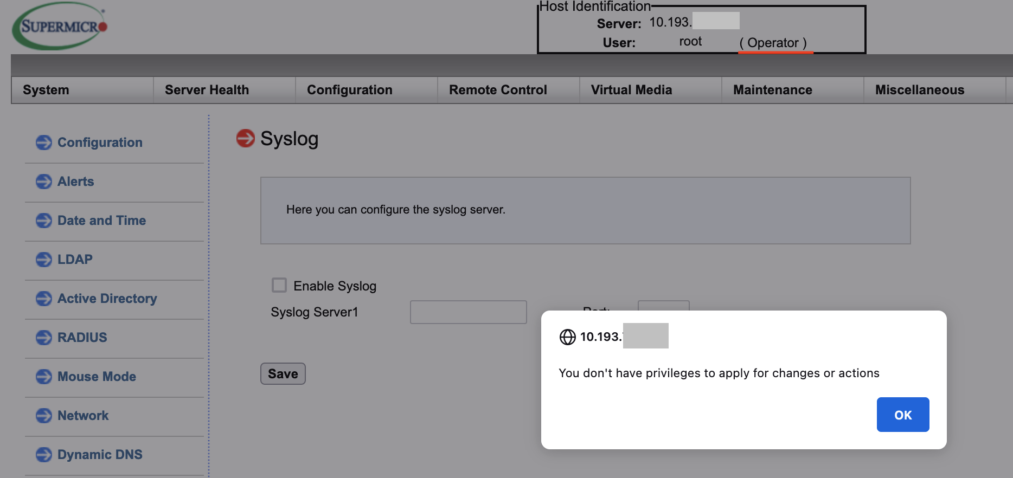This screenshot has width=1013, height=478.
Task: Focus the Port input field
Action: coord(664,306)
